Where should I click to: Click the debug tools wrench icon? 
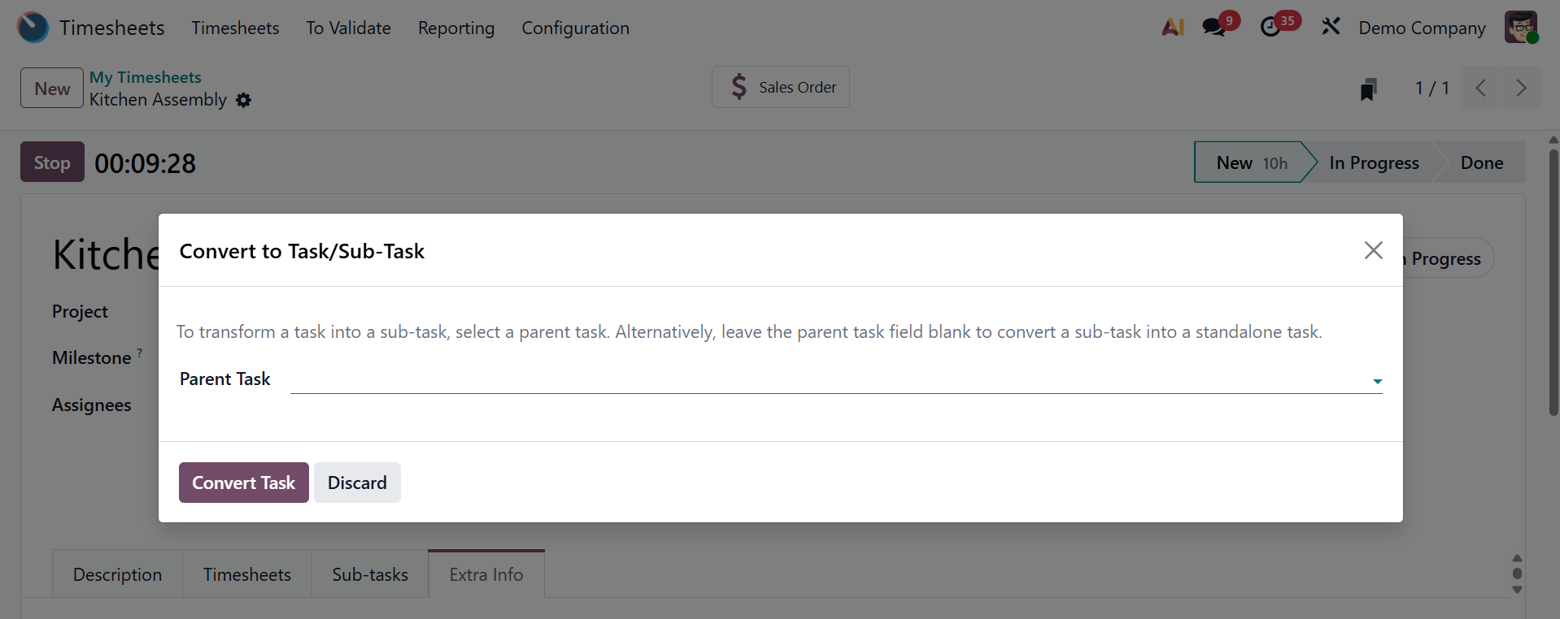1331,28
